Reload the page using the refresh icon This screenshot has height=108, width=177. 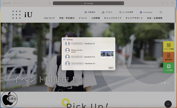tap(122, 3)
